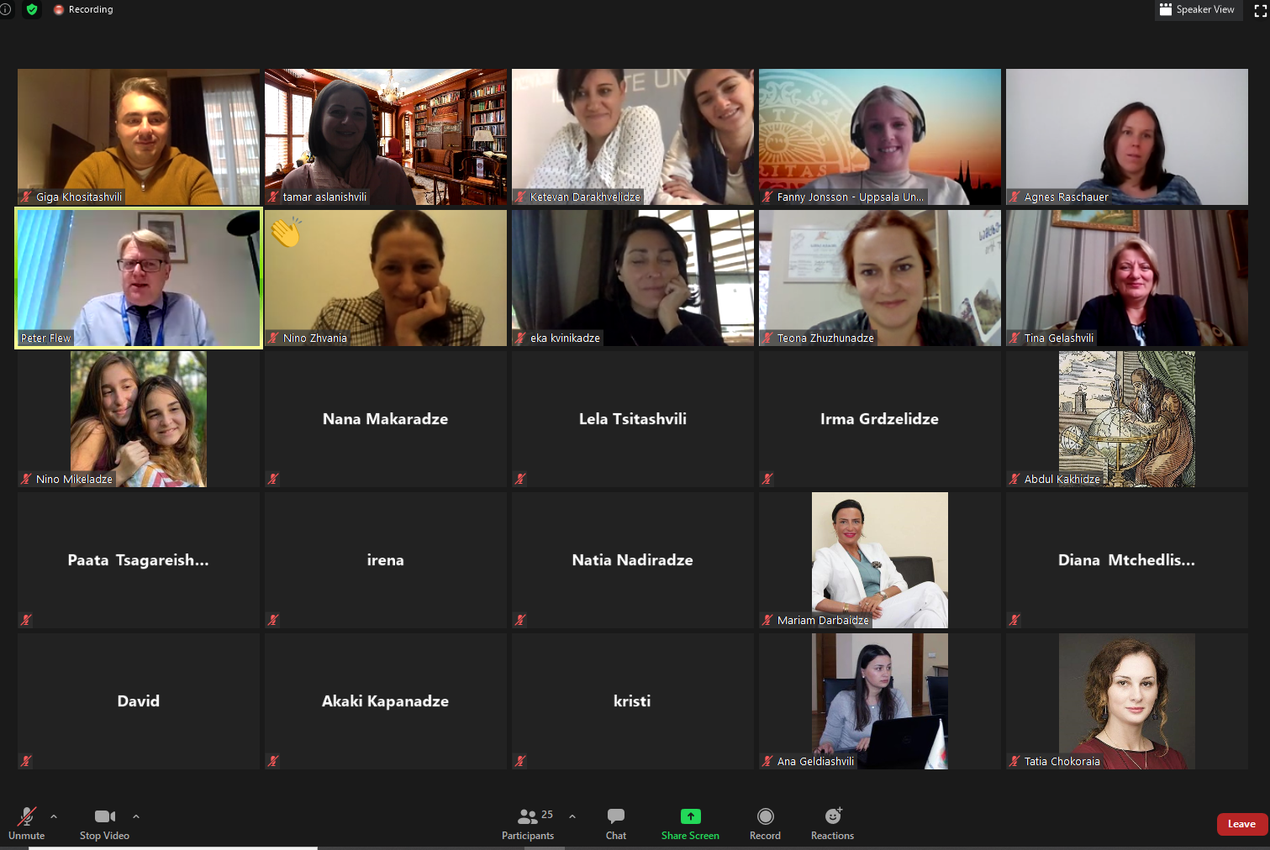Expand video options arrow next to Stop Video
1270x850 pixels.
(136, 816)
